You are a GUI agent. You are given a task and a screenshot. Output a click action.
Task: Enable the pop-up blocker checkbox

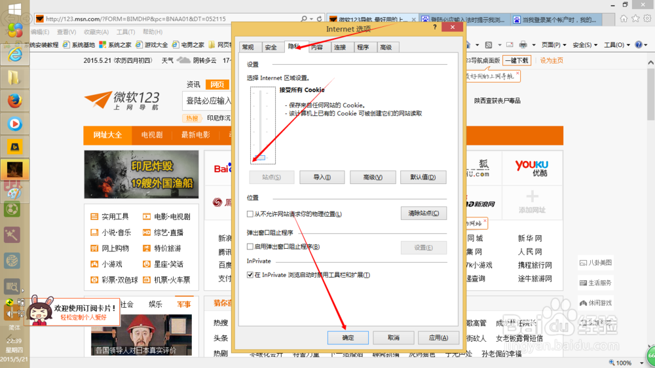250,246
